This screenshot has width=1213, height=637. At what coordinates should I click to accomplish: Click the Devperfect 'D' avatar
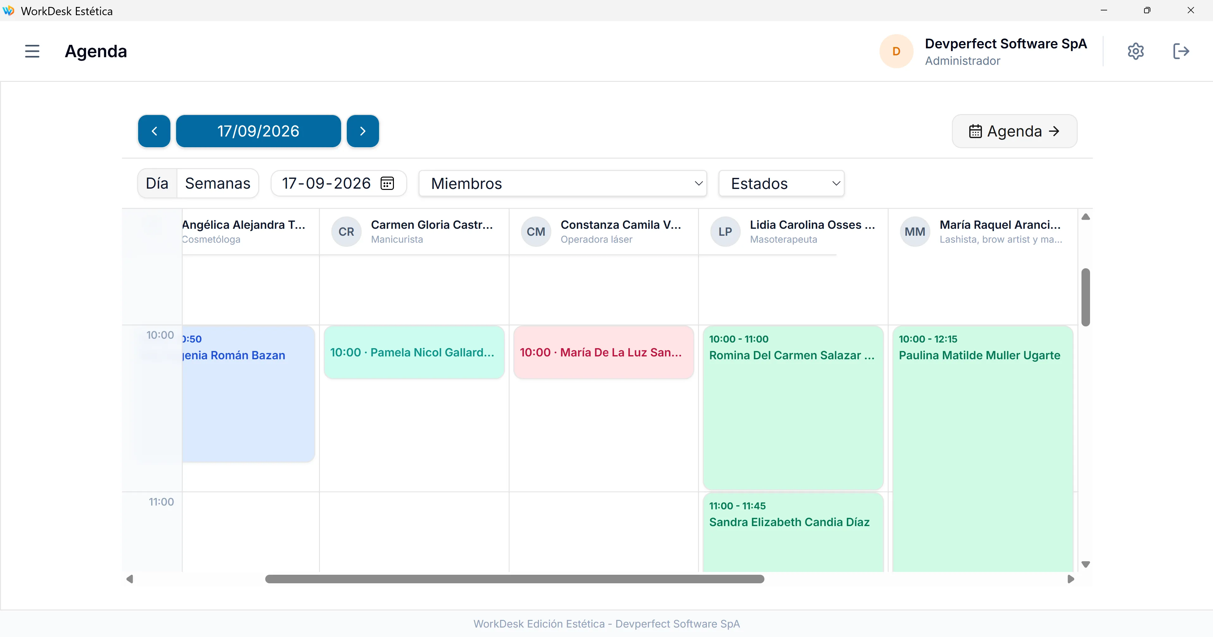pos(896,51)
